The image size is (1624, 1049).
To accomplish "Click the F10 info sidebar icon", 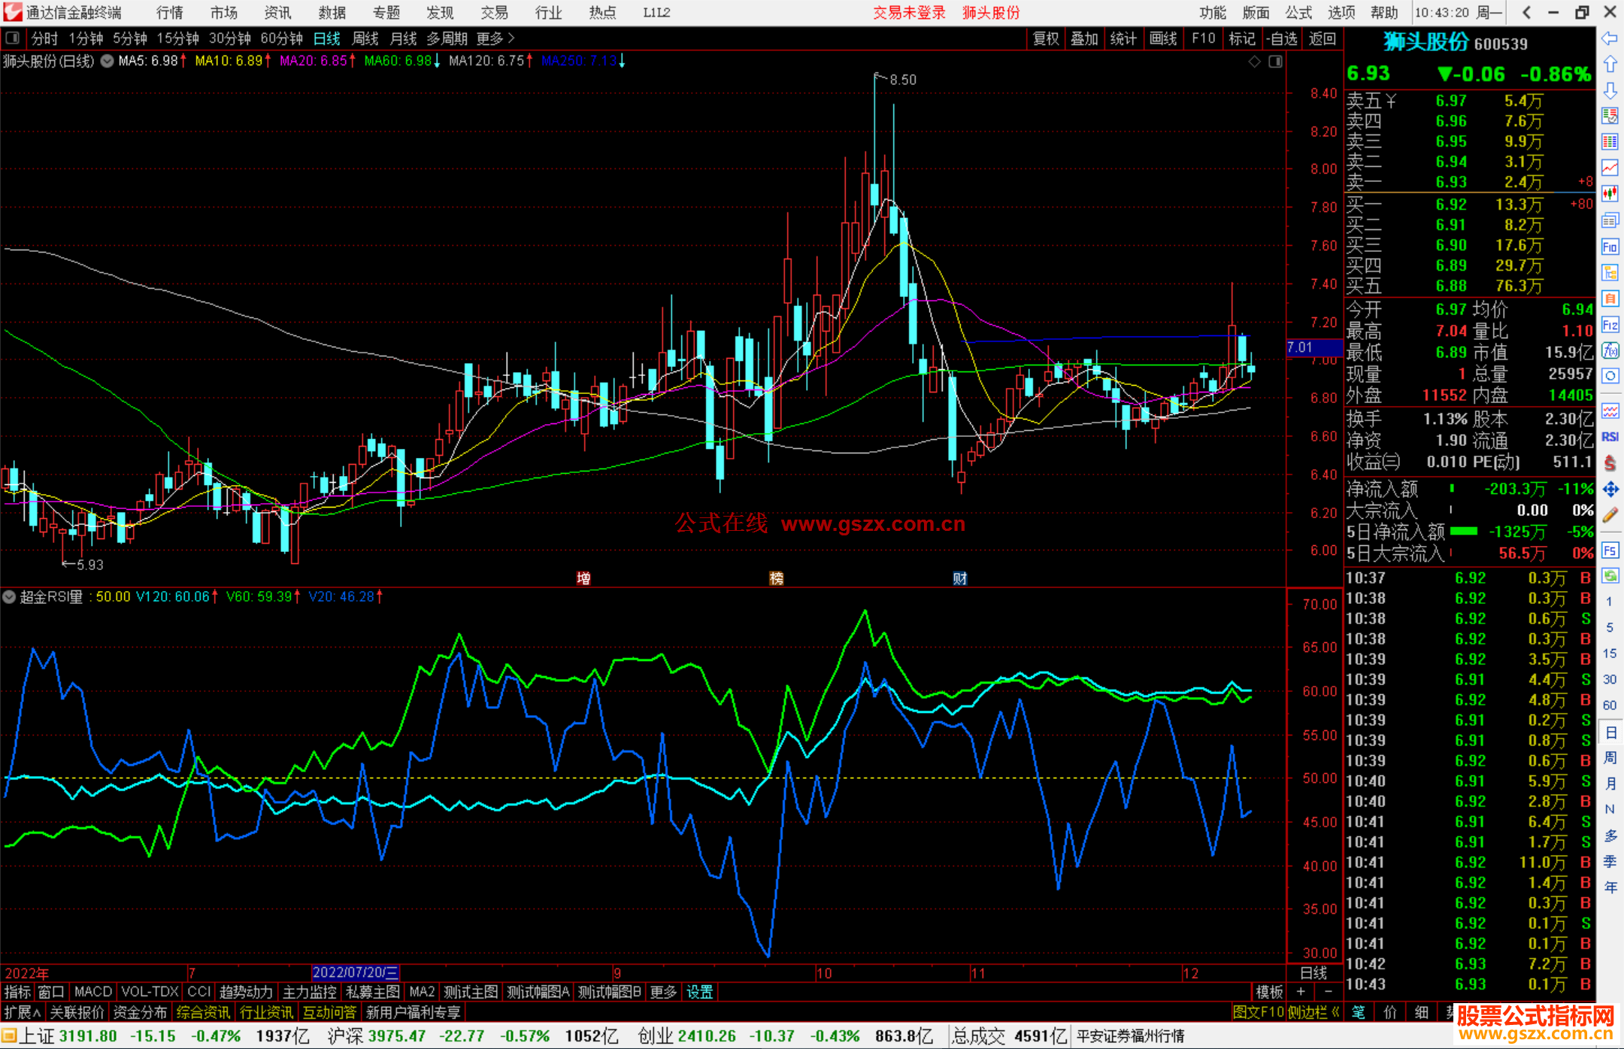I will click(1610, 247).
